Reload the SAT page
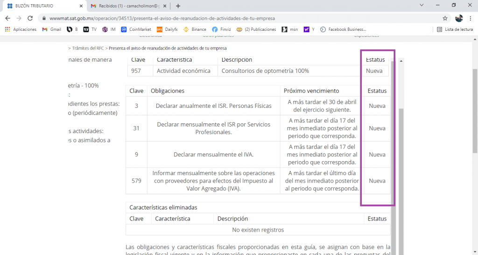 30,18
